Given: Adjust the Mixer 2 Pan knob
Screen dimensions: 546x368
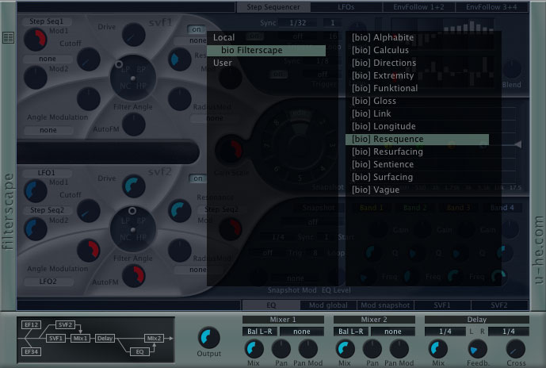Looking at the screenshot, I should 372,349.
